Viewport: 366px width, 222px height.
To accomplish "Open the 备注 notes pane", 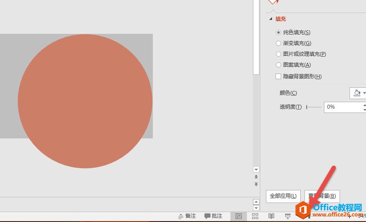I will (187, 216).
